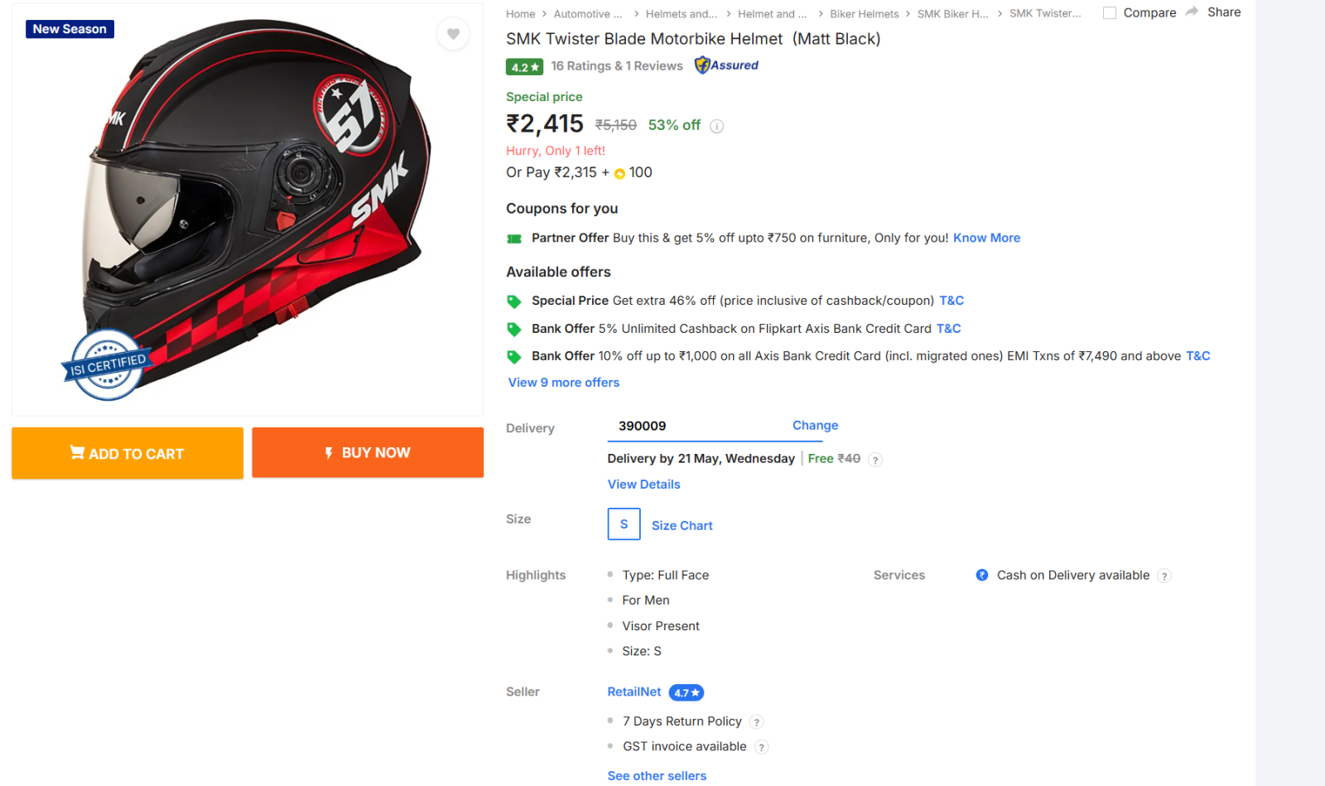Image resolution: width=1325 pixels, height=786 pixels.
Task: Open the helmet product image
Action: pyautogui.click(x=248, y=210)
